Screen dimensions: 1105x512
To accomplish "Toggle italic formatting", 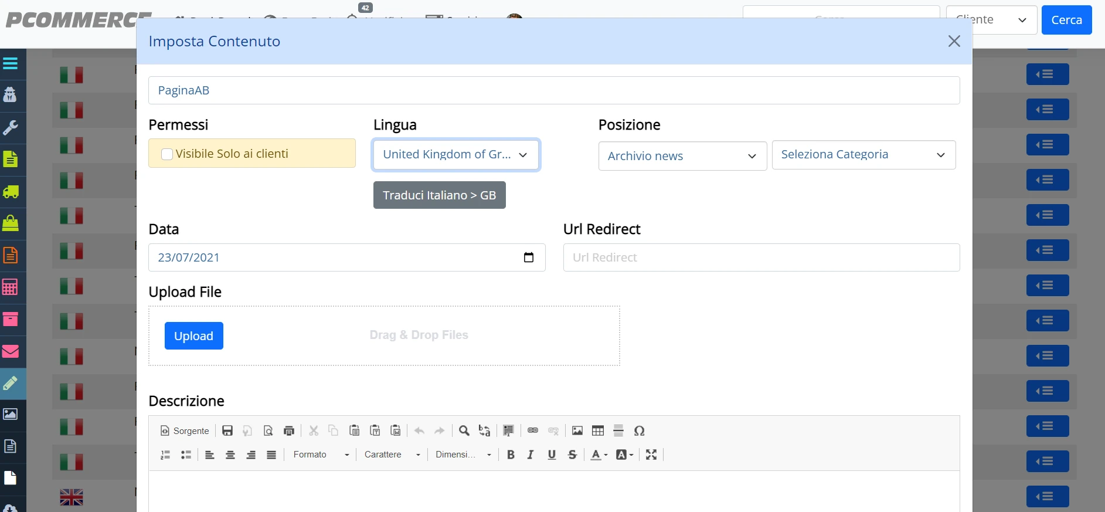I will [x=531, y=455].
